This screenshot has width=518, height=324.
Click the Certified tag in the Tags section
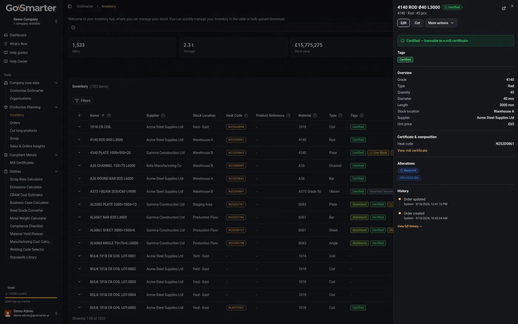(405, 60)
